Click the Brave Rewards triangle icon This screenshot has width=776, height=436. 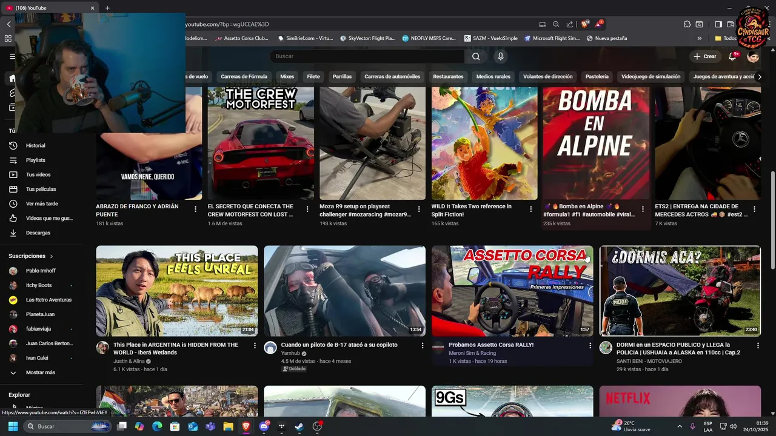pos(599,24)
